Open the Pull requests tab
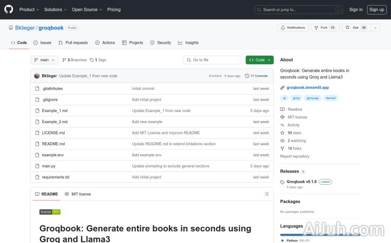The image size is (391, 243). point(73,43)
